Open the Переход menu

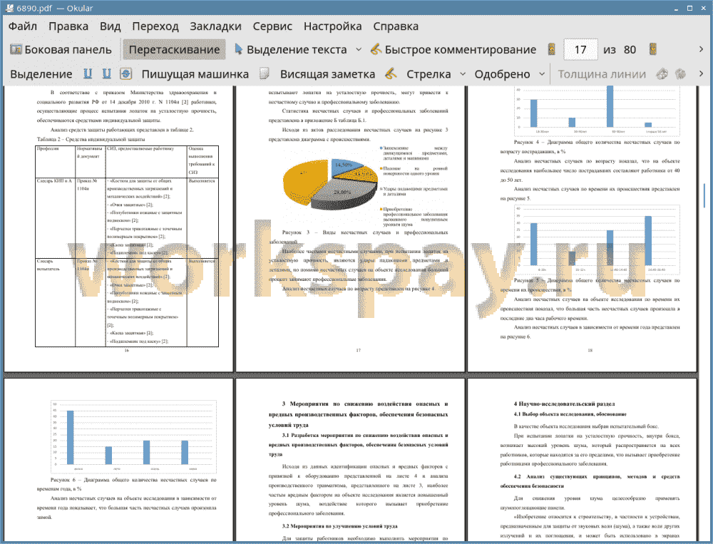pos(155,26)
